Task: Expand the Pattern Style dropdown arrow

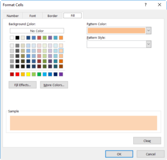Action: click(149, 44)
